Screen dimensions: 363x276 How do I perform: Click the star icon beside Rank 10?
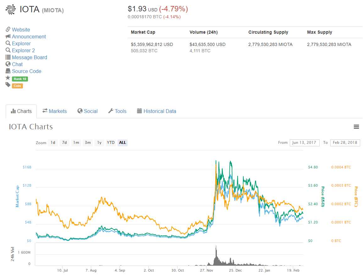[x=8, y=78]
